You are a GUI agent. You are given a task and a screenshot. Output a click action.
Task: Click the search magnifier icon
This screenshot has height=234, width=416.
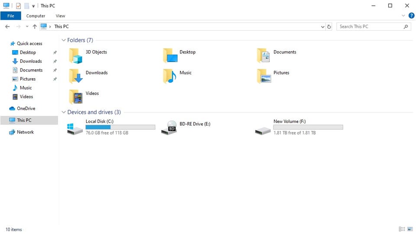pos(406,26)
